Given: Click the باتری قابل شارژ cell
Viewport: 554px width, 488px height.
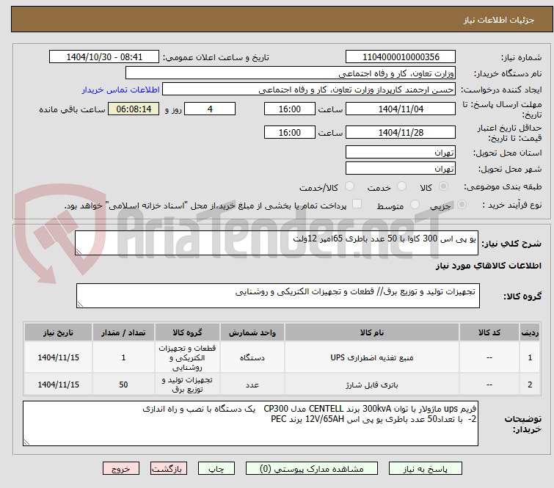Looking at the screenshot, I should (x=372, y=385).
